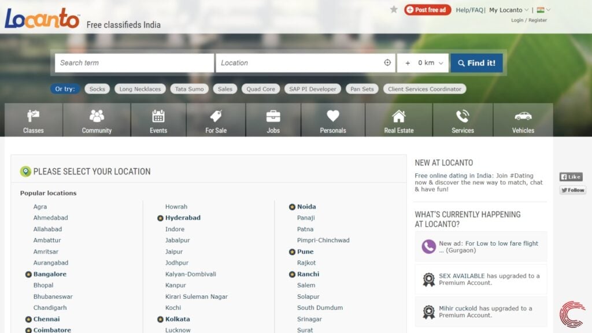Open the Classes category
The width and height of the screenshot is (592, 333).
coord(34,120)
